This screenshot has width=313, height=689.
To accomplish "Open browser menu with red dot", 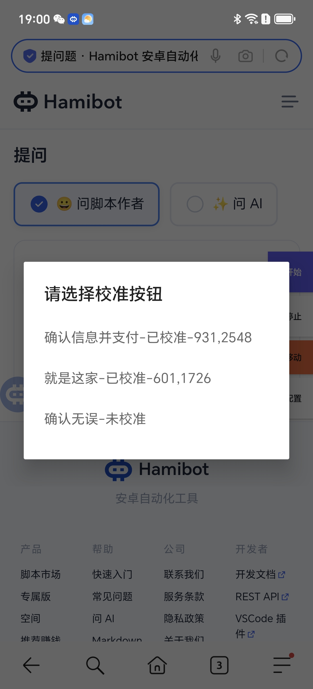I will click(282, 664).
